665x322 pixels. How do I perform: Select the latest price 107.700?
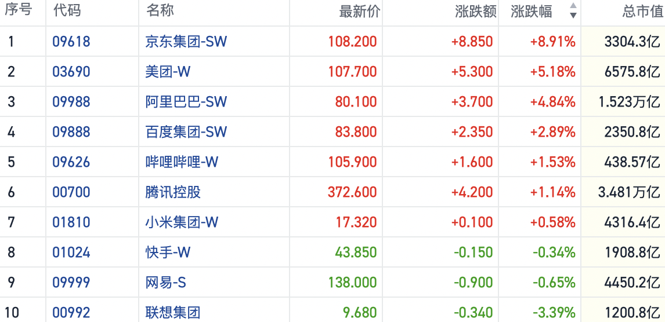coord(352,71)
